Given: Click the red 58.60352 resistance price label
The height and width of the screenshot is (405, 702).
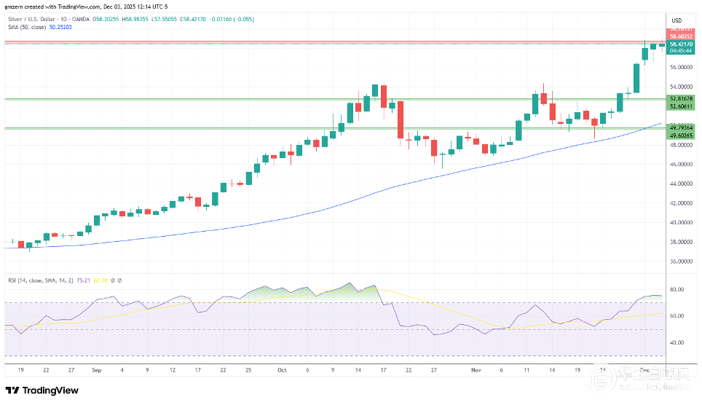Looking at the screenshot, I should coord(682,36).
